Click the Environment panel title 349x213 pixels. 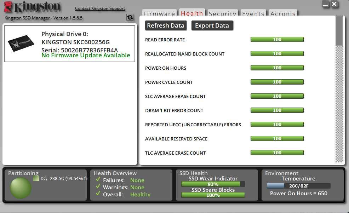[x=281, y=173]
